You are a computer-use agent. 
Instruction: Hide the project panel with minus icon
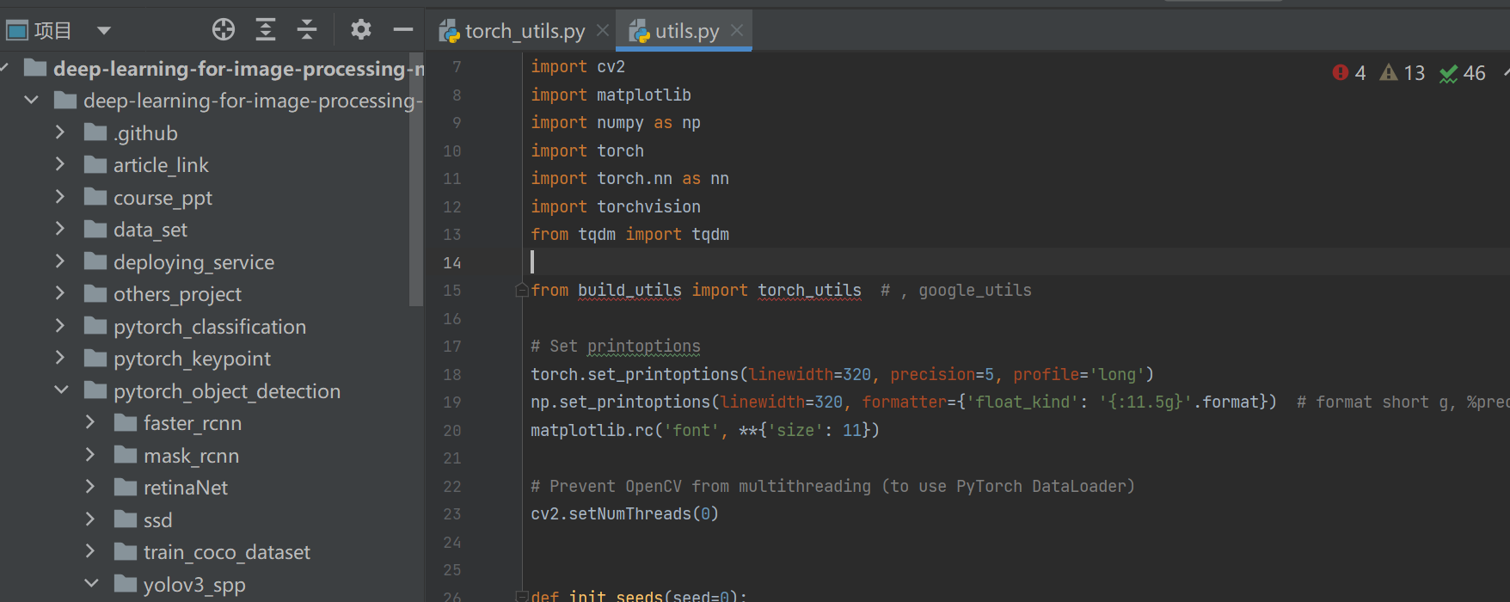(403, 30)
